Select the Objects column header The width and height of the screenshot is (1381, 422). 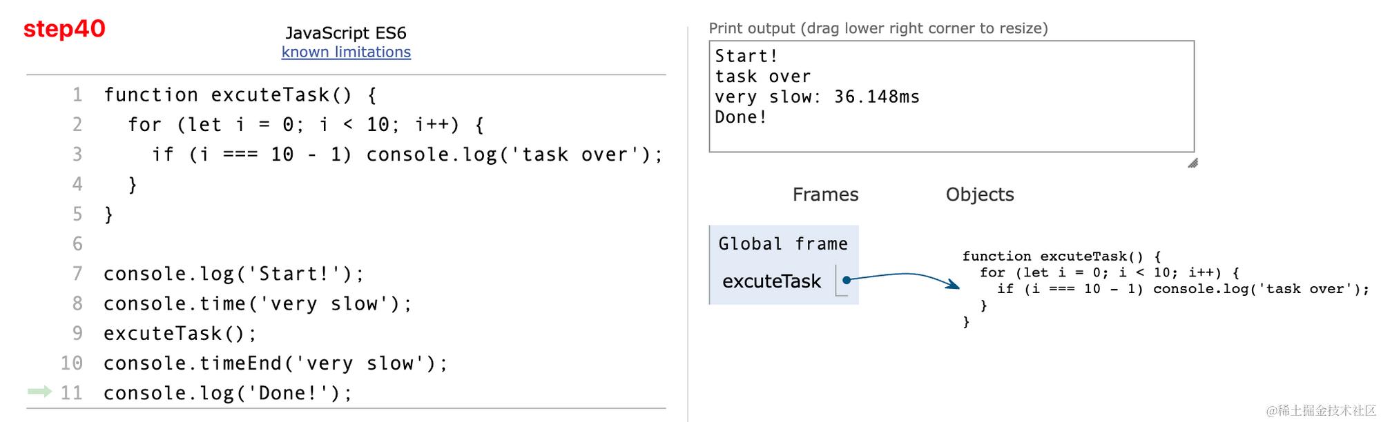tap(979, 194)
